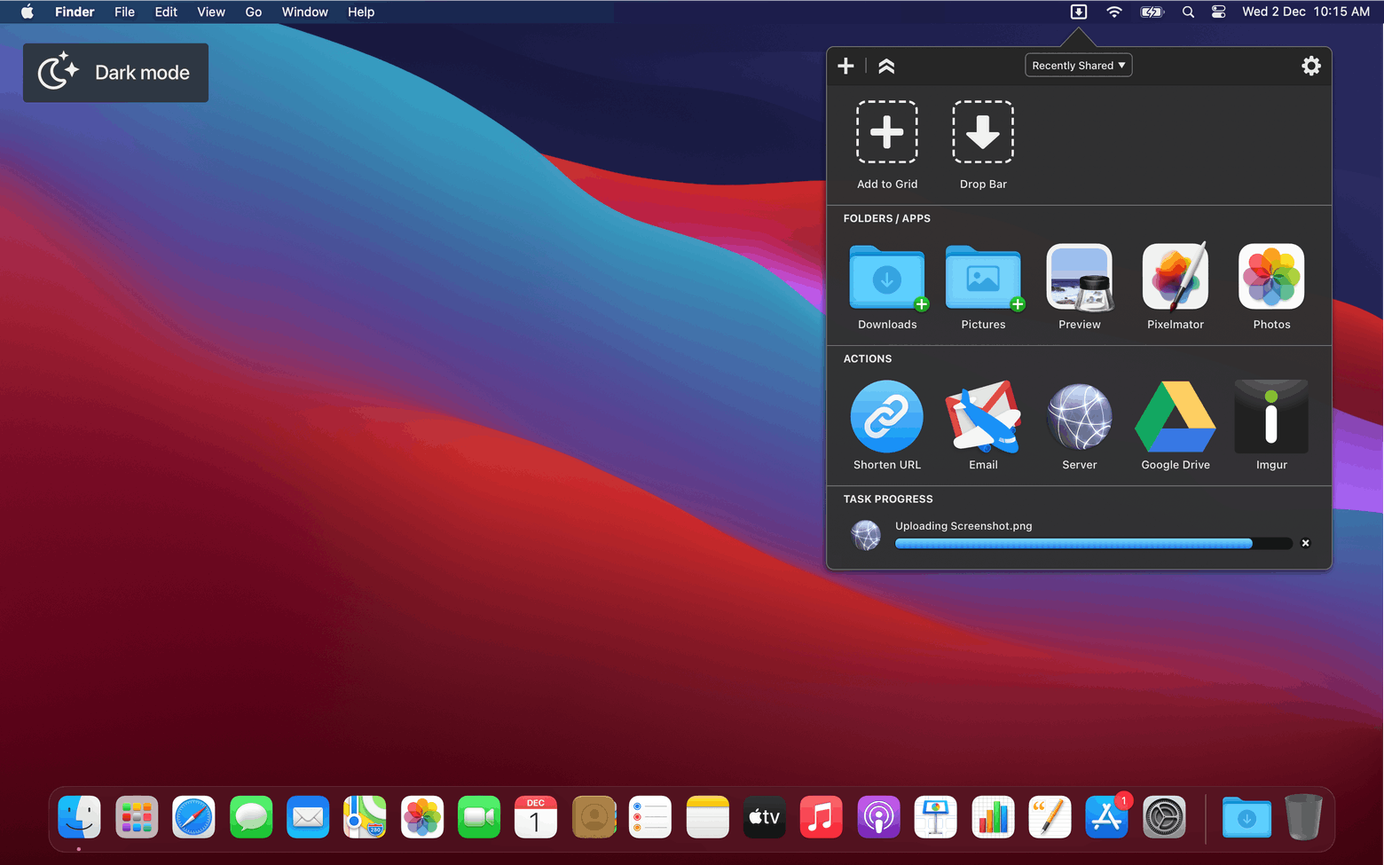Open Trash in the Dock

[x=1303, y=817]
